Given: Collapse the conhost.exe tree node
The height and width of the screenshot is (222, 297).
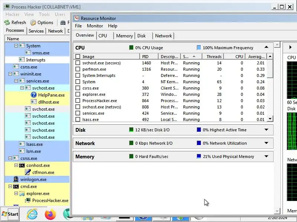Looking at the screenshot, I should [16, 165].
